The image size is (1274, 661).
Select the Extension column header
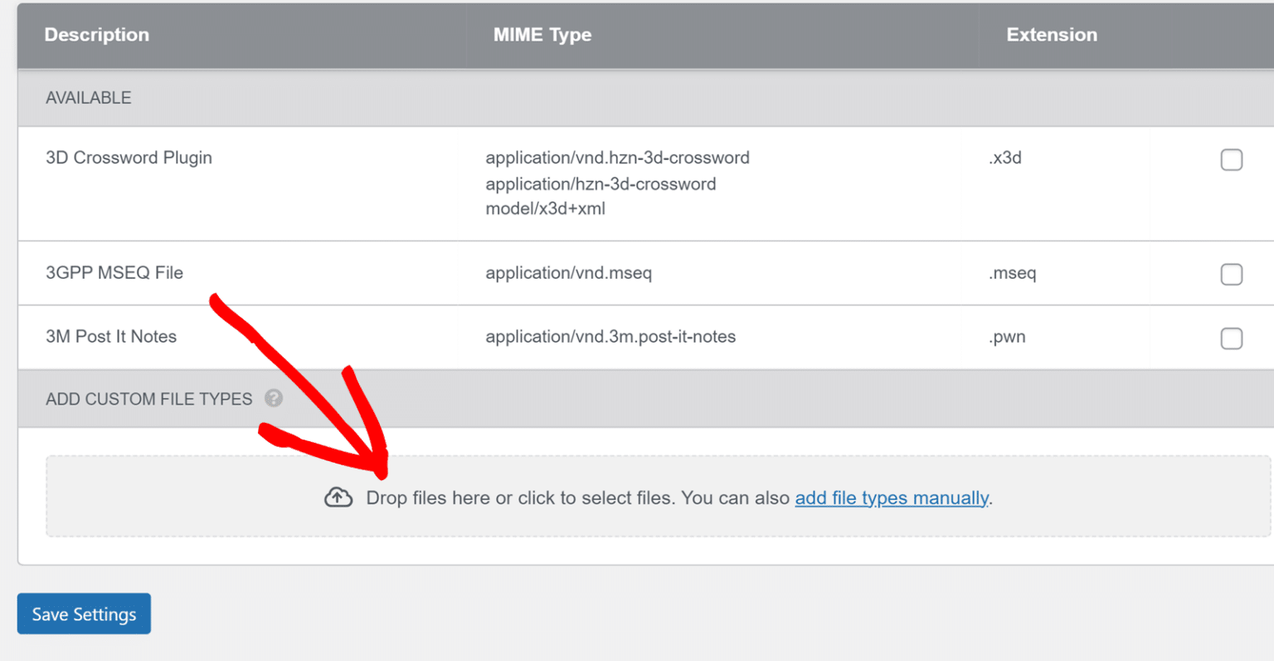1052,35
